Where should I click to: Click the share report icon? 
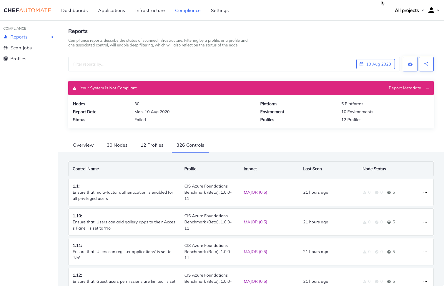(x=426, y=64)
